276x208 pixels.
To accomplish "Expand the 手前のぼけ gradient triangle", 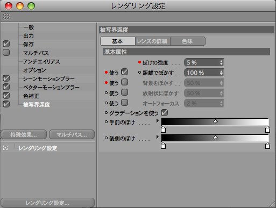I will (158, 121).
